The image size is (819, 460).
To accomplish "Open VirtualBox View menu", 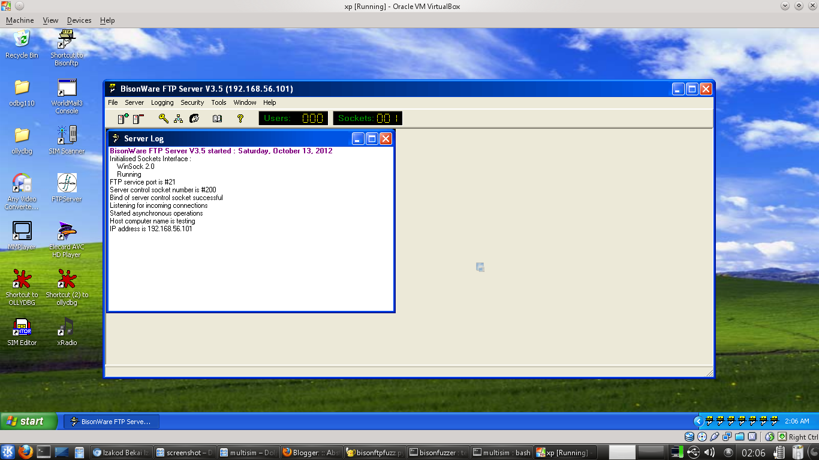I will 51,20.
